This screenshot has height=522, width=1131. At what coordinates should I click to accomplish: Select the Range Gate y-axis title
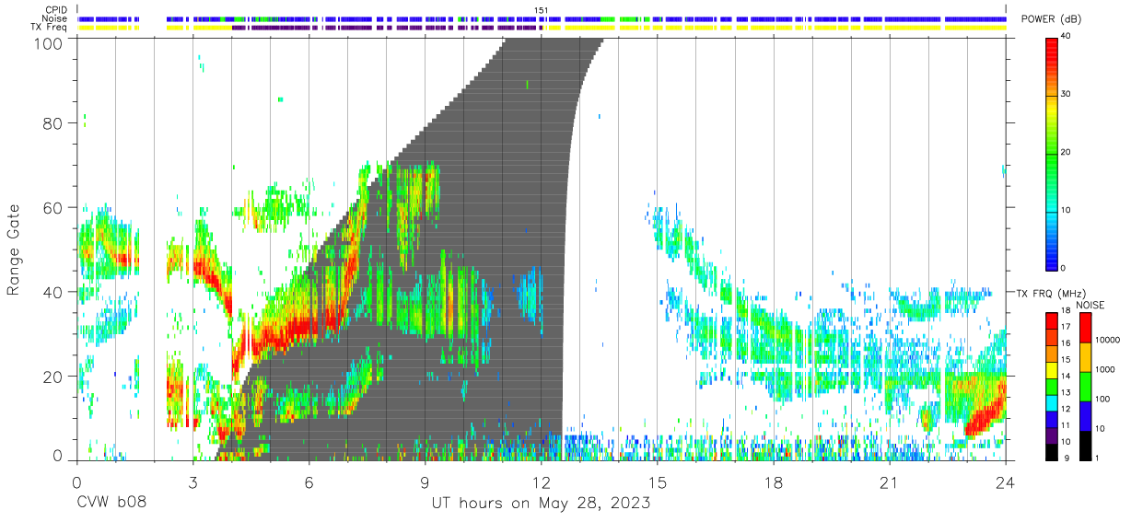coord(14,249)
